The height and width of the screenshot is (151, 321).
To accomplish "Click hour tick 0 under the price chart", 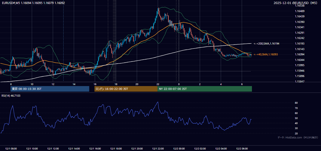I will [179, 84].
